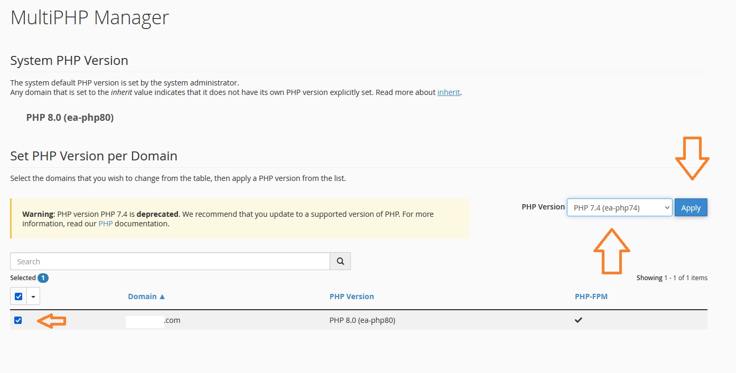Click the orange arrow below PHP Version dropdown
The width and height of the screenshot is (736, 373).
point(611,251)
